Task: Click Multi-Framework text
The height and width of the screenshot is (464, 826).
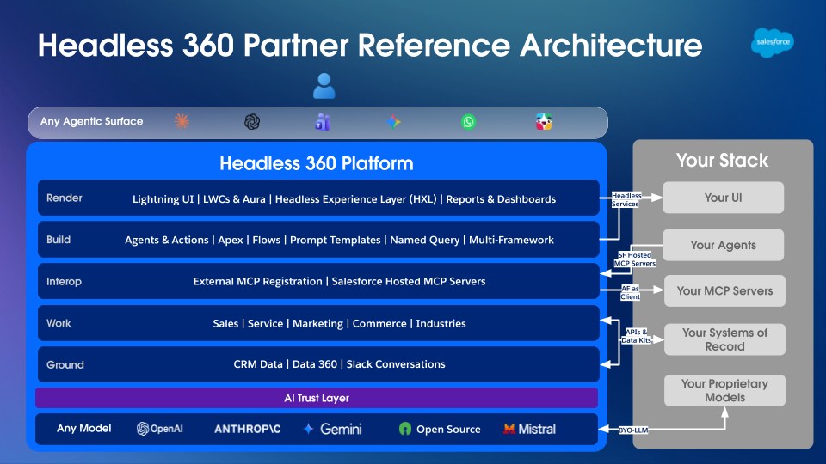Action: pos(511,240)
